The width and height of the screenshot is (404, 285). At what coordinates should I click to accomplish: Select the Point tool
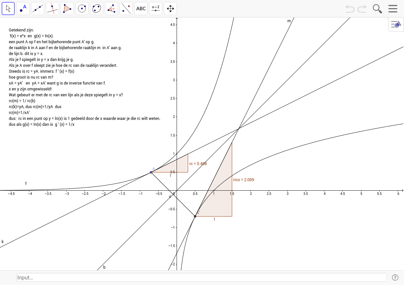23,9
